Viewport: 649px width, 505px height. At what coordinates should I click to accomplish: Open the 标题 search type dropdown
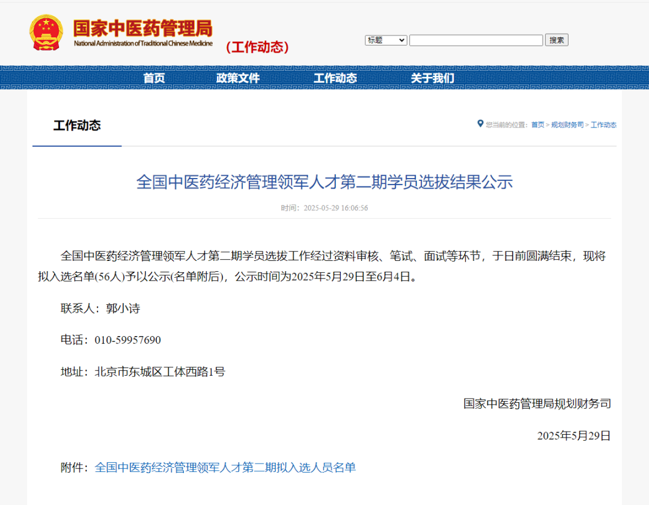(x=386, y=40)
